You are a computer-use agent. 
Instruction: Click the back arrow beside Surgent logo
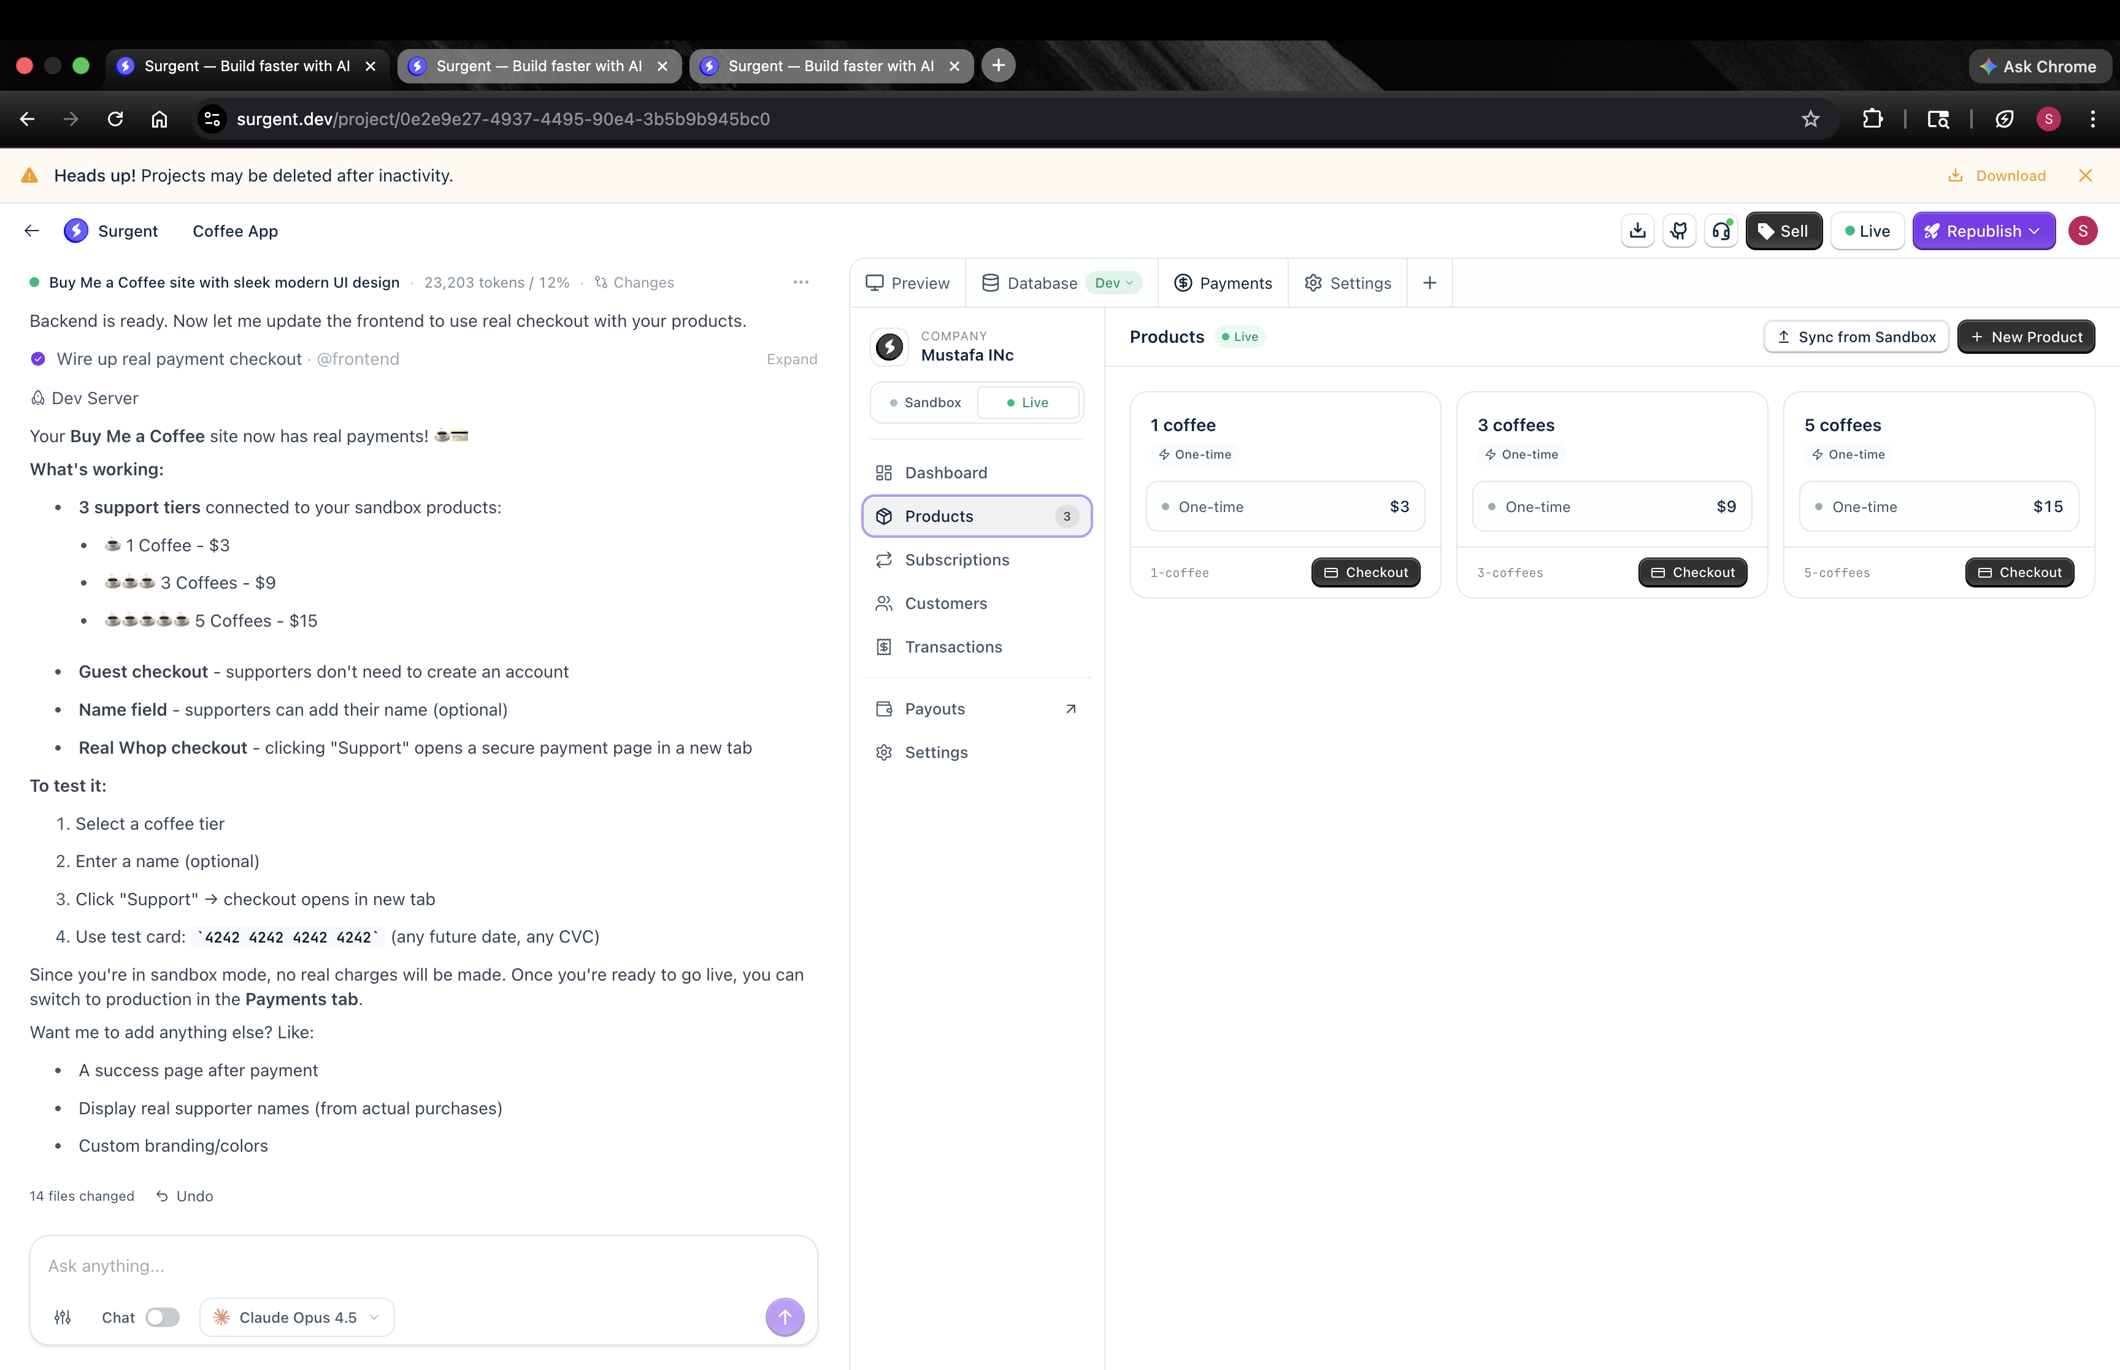point(32,231)
